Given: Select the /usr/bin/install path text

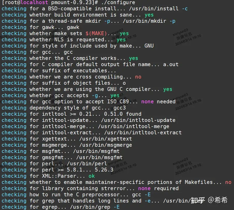Looking at the screenshot, I should [x=154, y=9].
